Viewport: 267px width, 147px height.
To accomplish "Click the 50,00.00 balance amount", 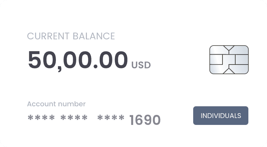I will click(78, 60).
